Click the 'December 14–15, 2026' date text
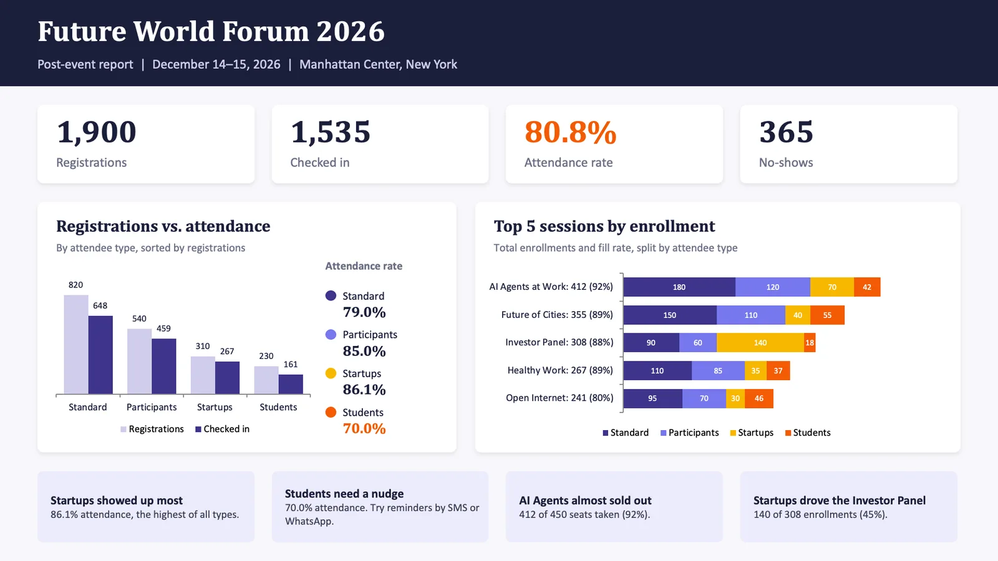 216,64
